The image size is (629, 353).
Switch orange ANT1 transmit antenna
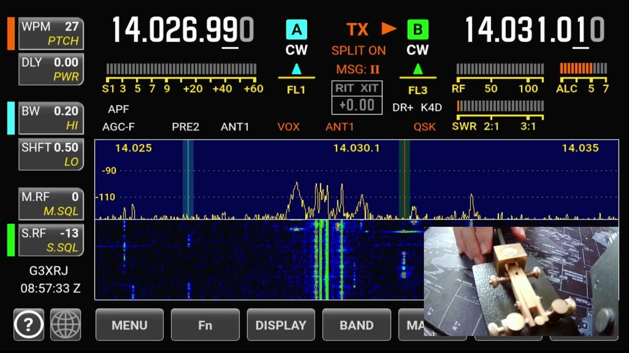[x=340, y=127]
